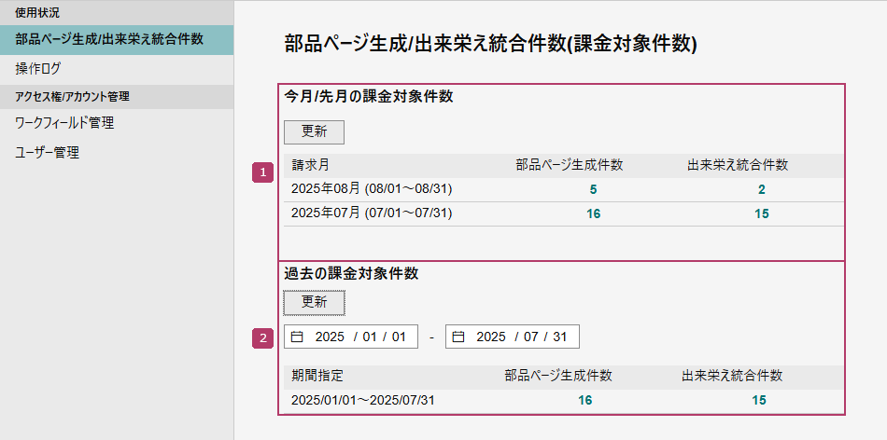This screenshot has height=440, width=887.
Task: Open the end date calendar picker icon
Action: coord(459,337)
